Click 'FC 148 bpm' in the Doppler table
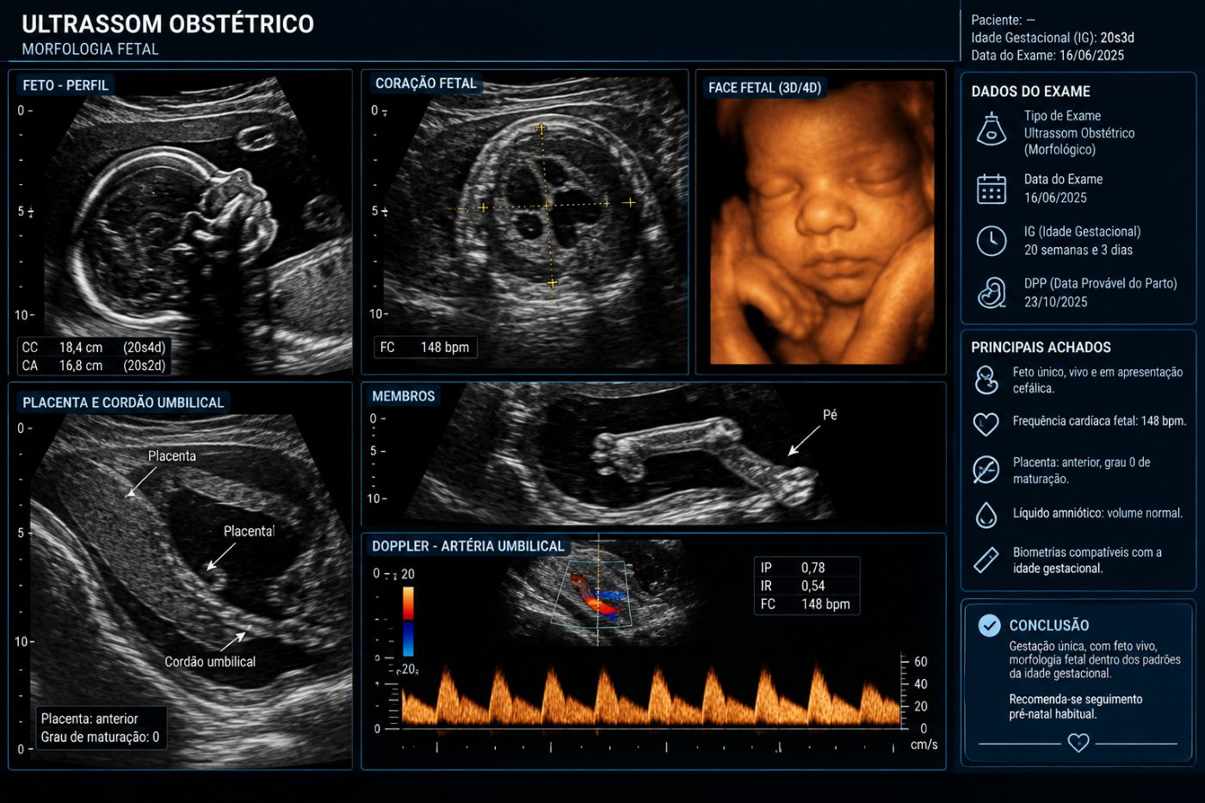 tap(806, 604)
